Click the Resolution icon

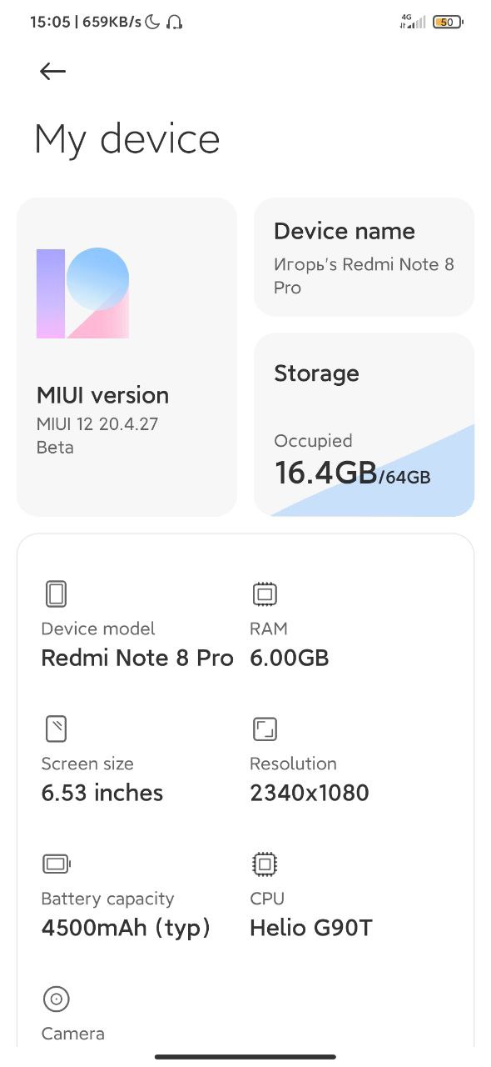pos(265,729)
